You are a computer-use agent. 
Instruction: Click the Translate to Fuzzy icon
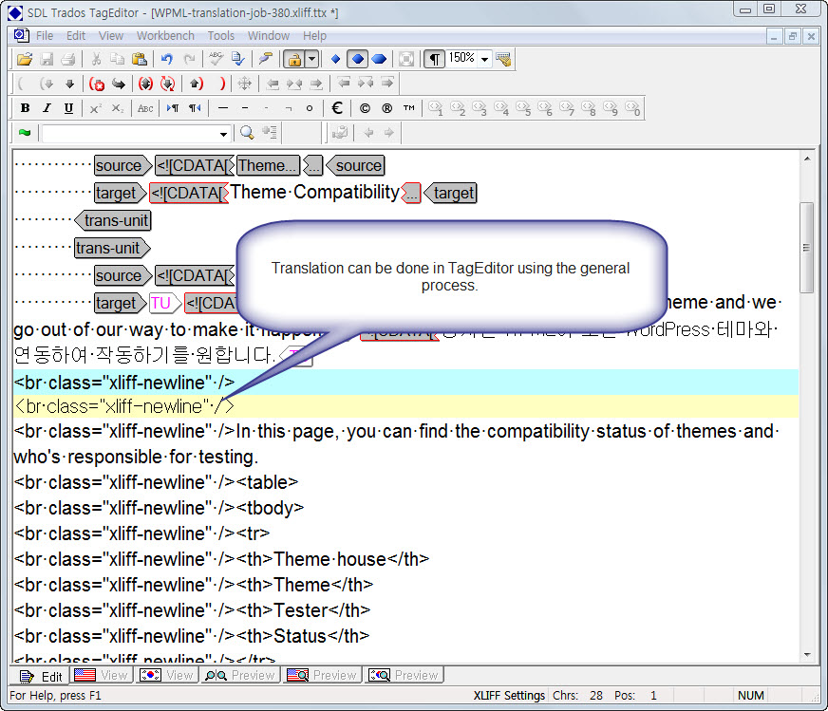pos(167,84)
